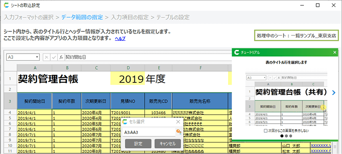Open the XXXXXXX link in row 11
The width and height of the screenshot is (342, 154).
coord(321,150)
